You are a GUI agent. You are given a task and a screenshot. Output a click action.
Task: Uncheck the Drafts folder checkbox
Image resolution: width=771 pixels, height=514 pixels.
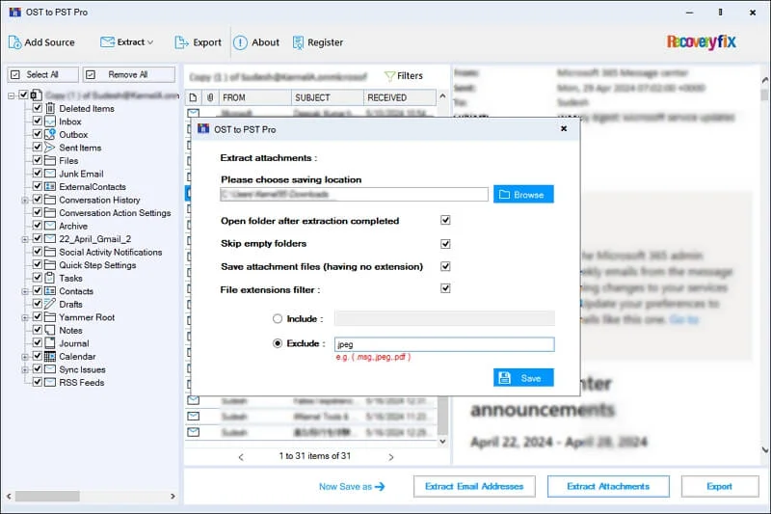[x=37, y=304]
